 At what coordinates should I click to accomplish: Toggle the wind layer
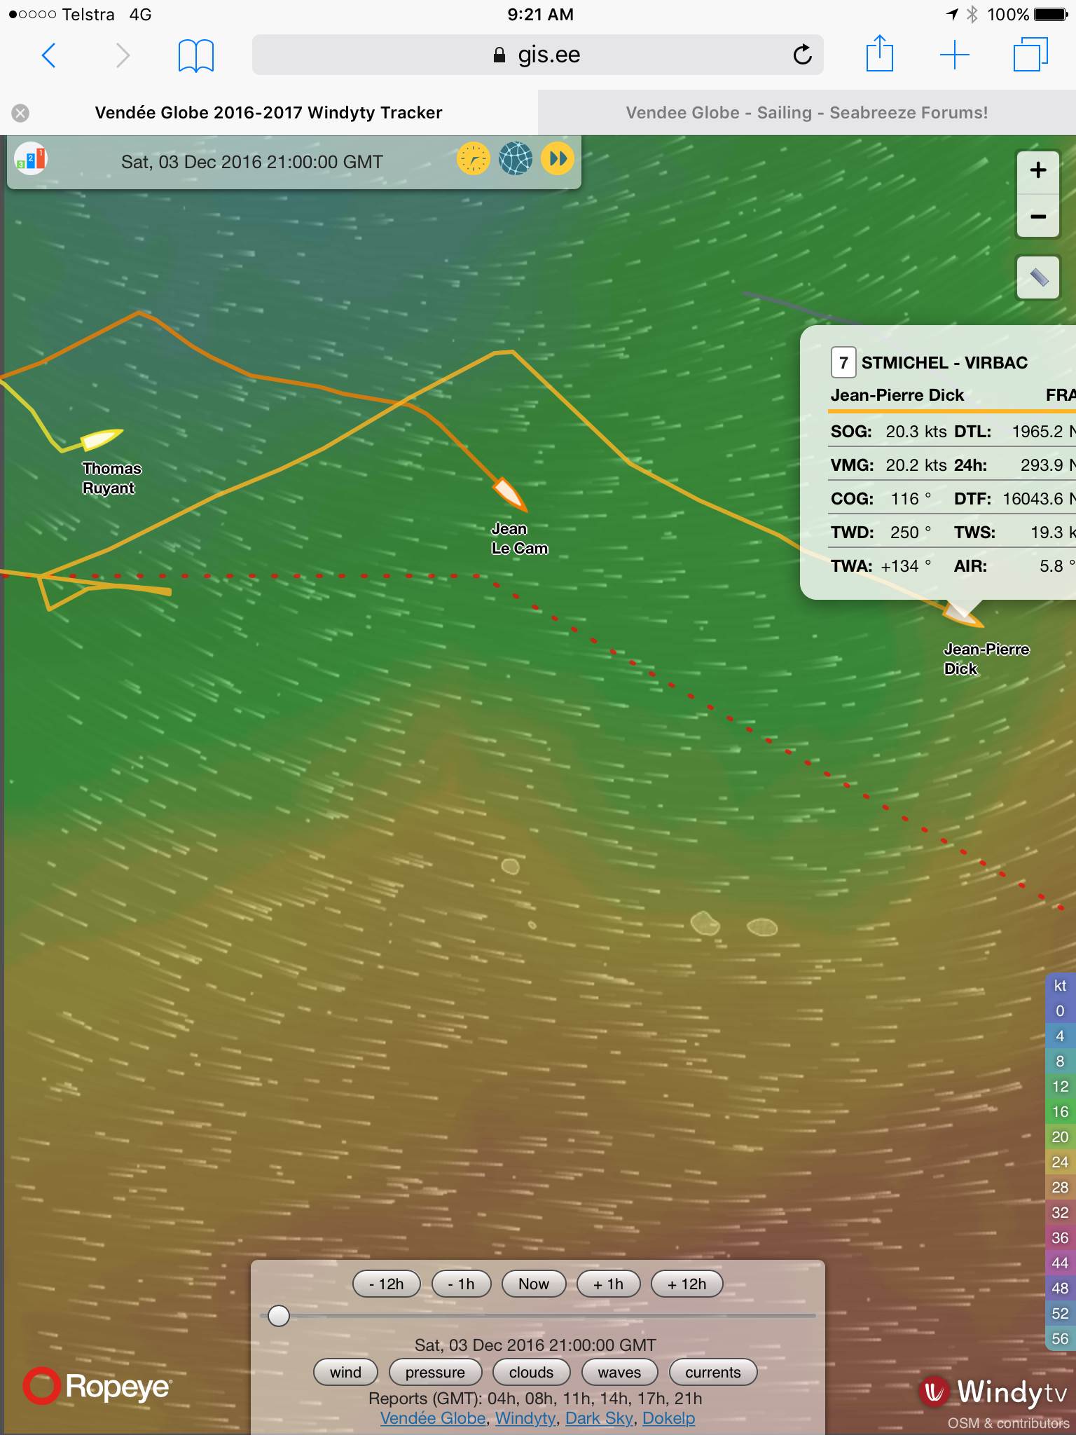point(345,1372)
